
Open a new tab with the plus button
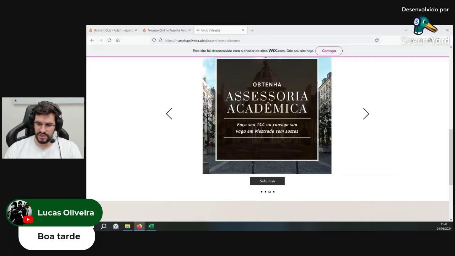pyautogui.click(x=252, y=30)
